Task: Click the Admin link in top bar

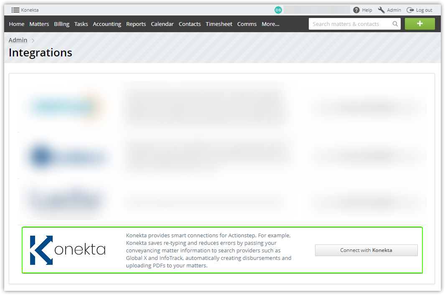Action: [x=394, y=10]
